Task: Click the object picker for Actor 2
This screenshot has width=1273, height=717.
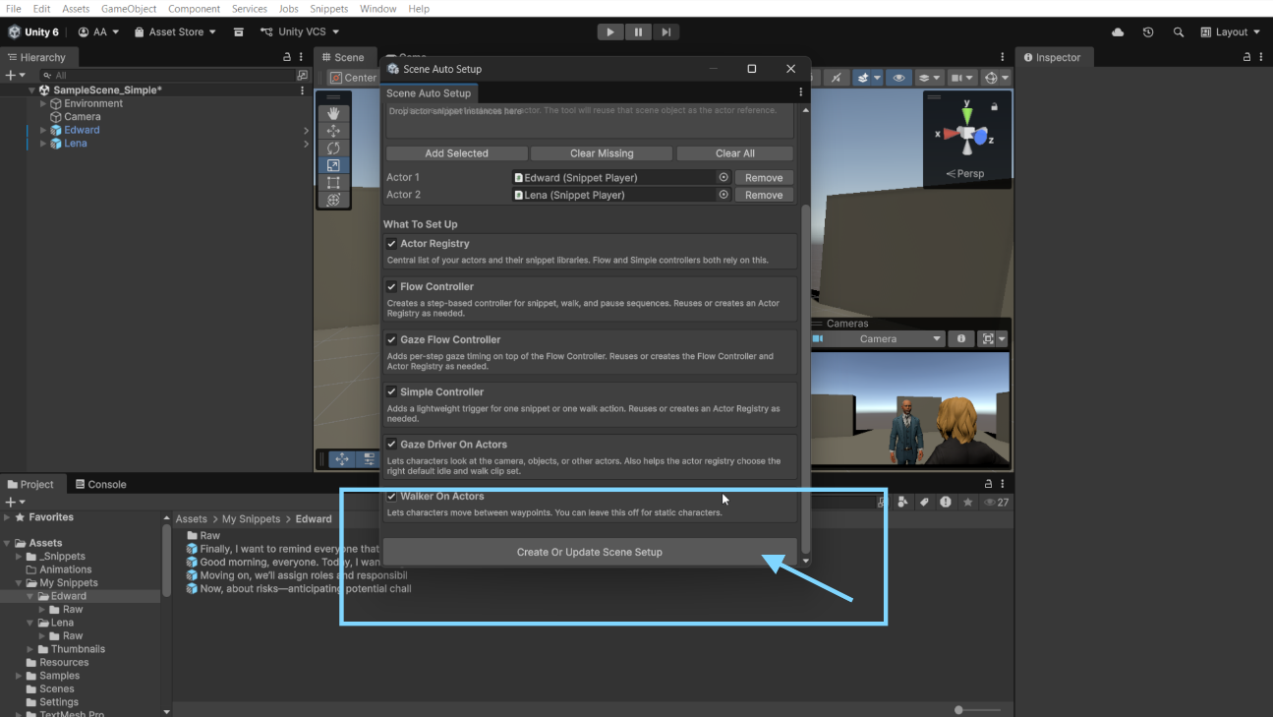Action: [723, 195]
